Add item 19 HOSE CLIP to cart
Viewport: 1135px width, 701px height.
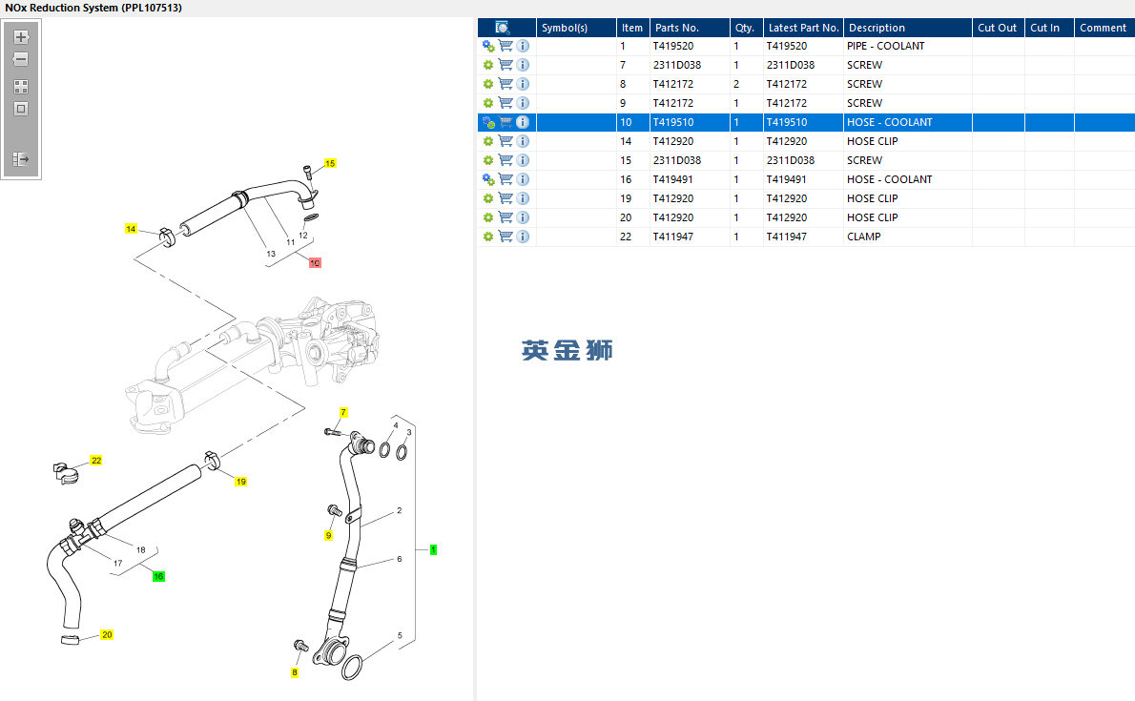(506, 198)
